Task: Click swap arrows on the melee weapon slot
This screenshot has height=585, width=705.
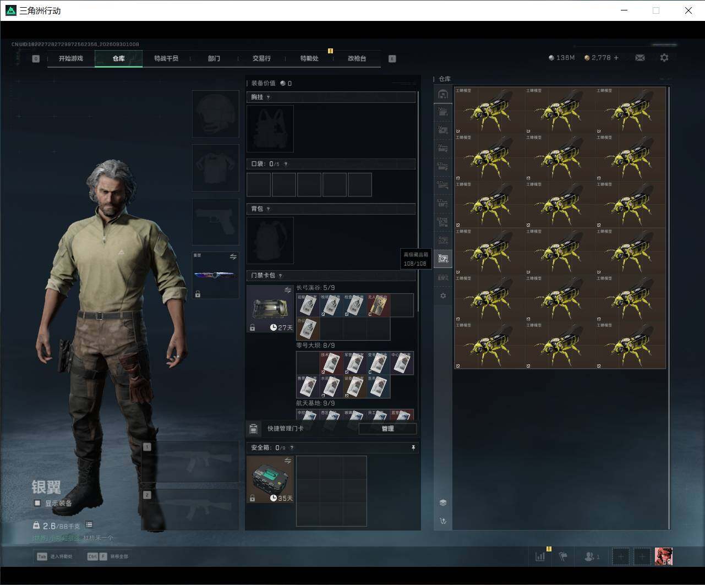Action: [x=233, y=257]
